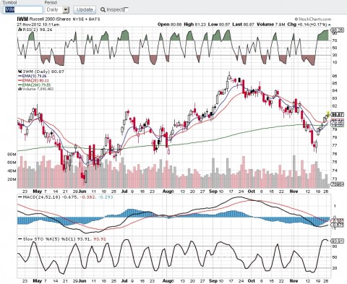Click the IWM (Daily) 80.87 label
Image resolution: width=347 pixels, height=284 pixels.
[x=43, y=72]
